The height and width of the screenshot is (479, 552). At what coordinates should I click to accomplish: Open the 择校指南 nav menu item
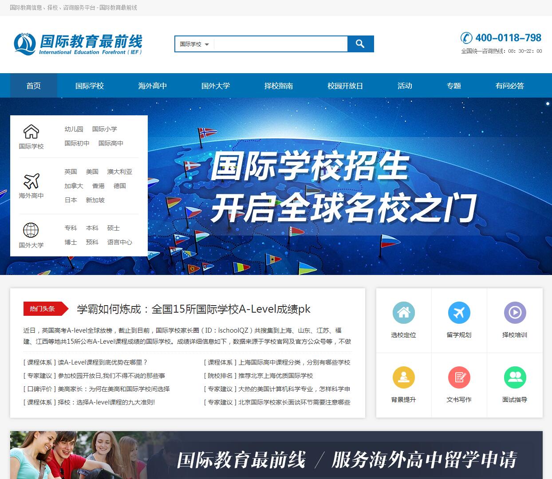point(279,86)
